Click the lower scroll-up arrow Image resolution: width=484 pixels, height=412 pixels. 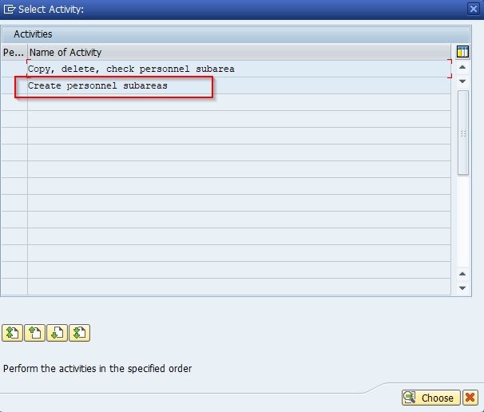point(462,274)
